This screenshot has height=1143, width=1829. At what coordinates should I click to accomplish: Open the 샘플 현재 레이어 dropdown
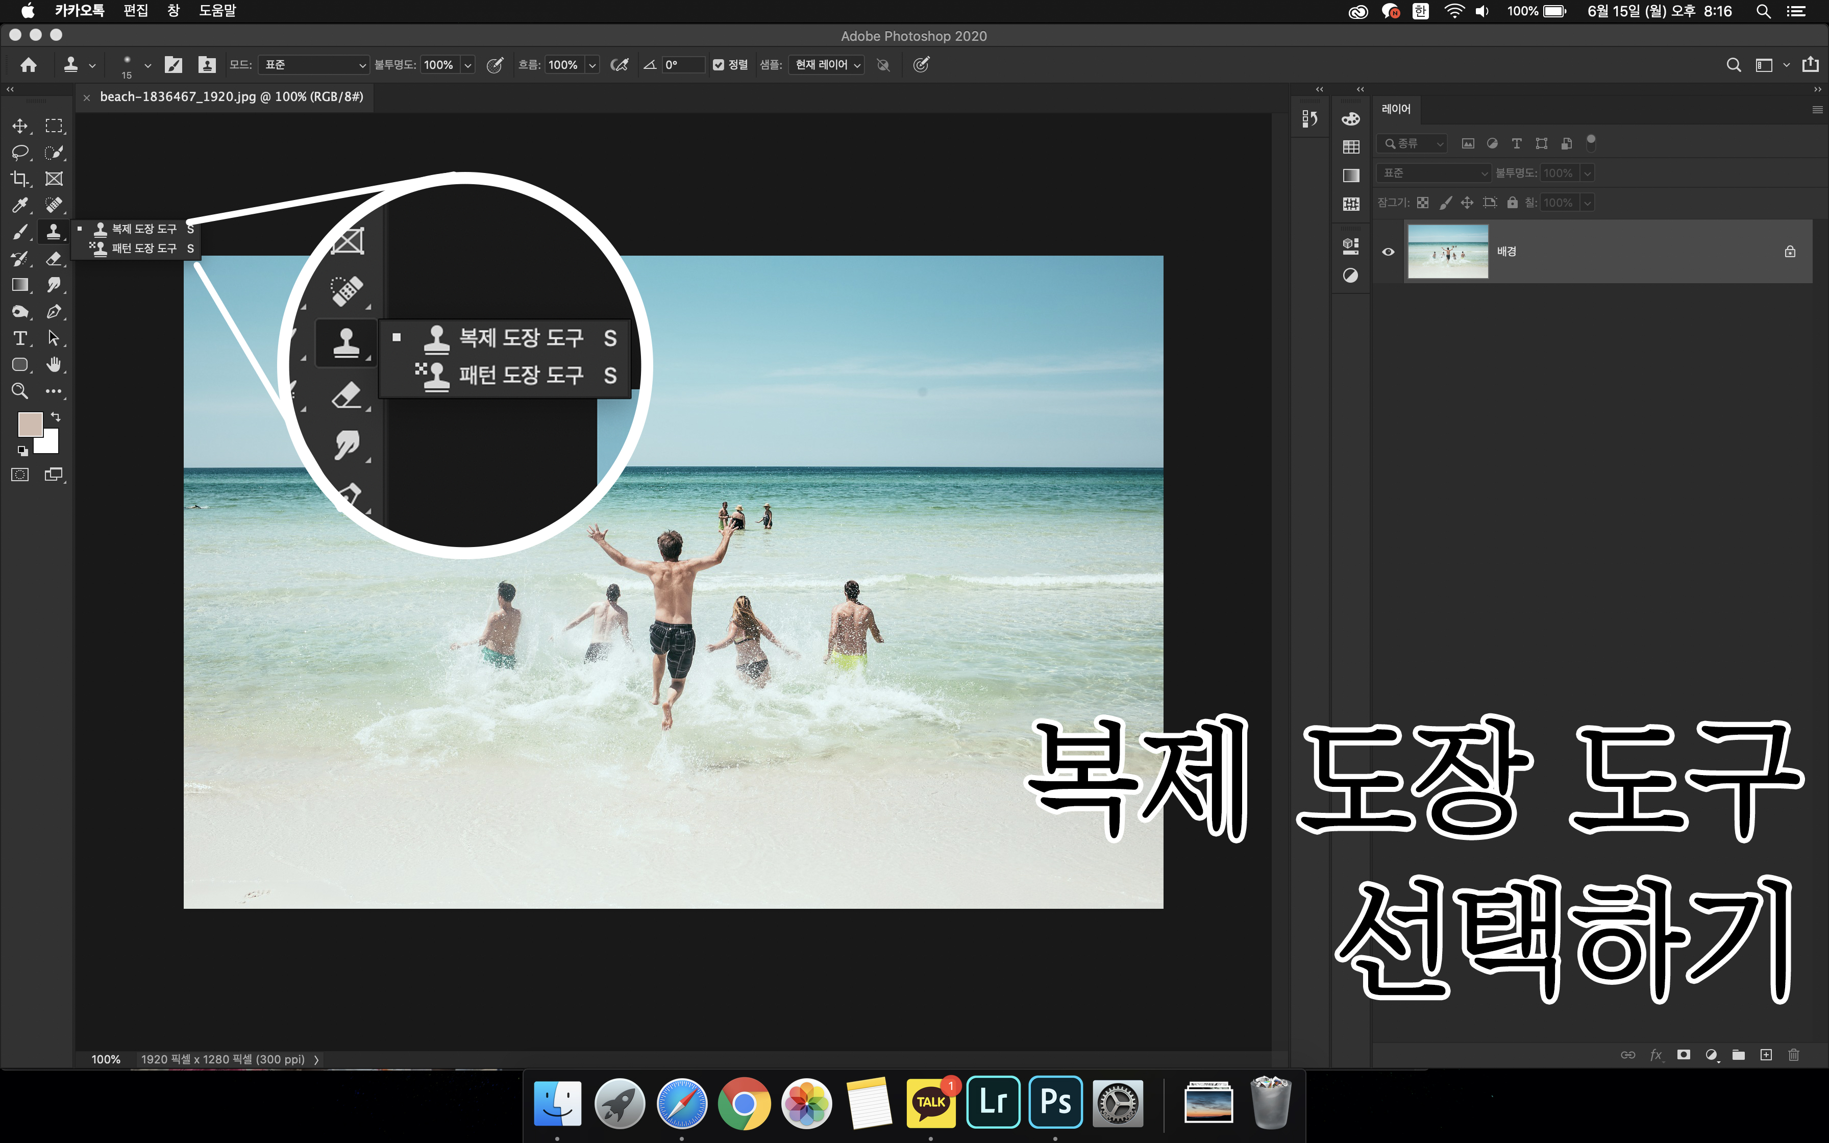pyautogui.click(x=827, y=65)
